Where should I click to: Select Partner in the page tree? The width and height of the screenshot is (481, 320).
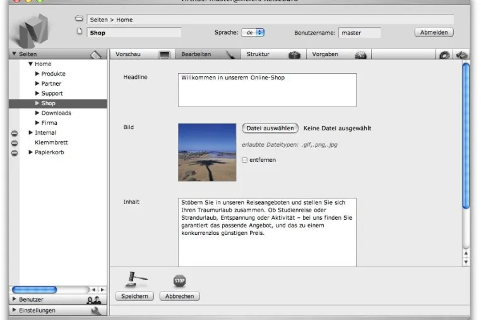(x=51, y=84)
